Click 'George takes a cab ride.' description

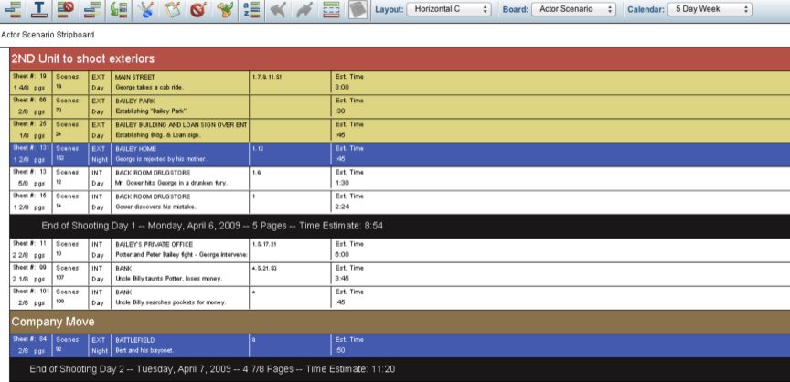150,88
